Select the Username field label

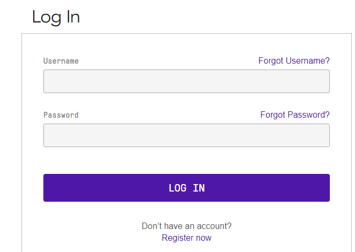(61, 61)
